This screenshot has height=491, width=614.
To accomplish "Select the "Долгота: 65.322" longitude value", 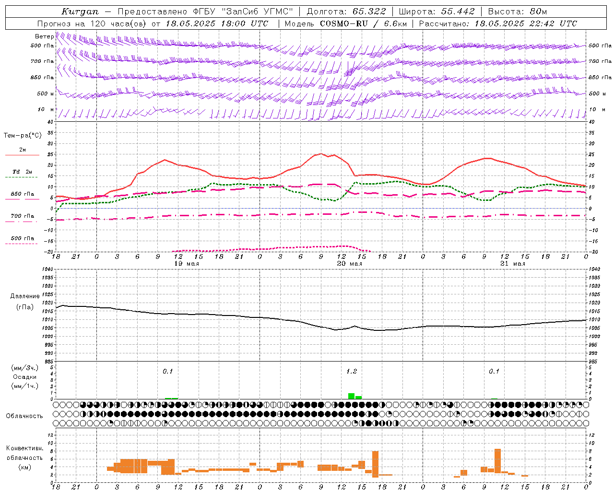I will [x=347, y=12].
